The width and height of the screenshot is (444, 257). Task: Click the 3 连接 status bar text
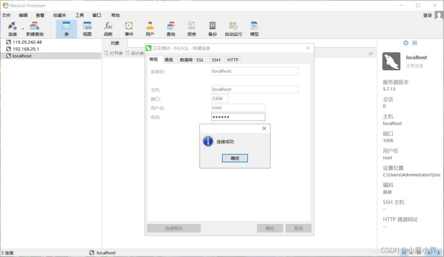pyautogui.click(x=7, y=253)
